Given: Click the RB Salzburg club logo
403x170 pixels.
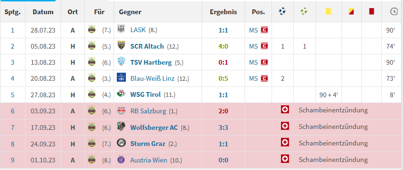Looking at the screenshot, I should (x=121, y=110).
